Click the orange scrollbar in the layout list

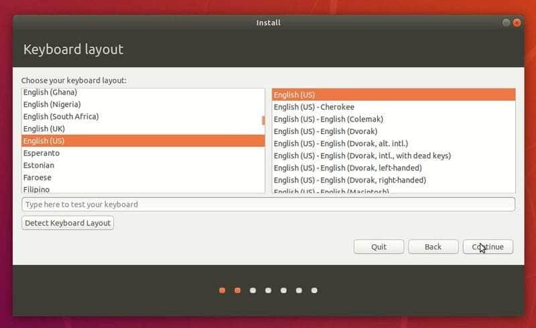[263, 120]
